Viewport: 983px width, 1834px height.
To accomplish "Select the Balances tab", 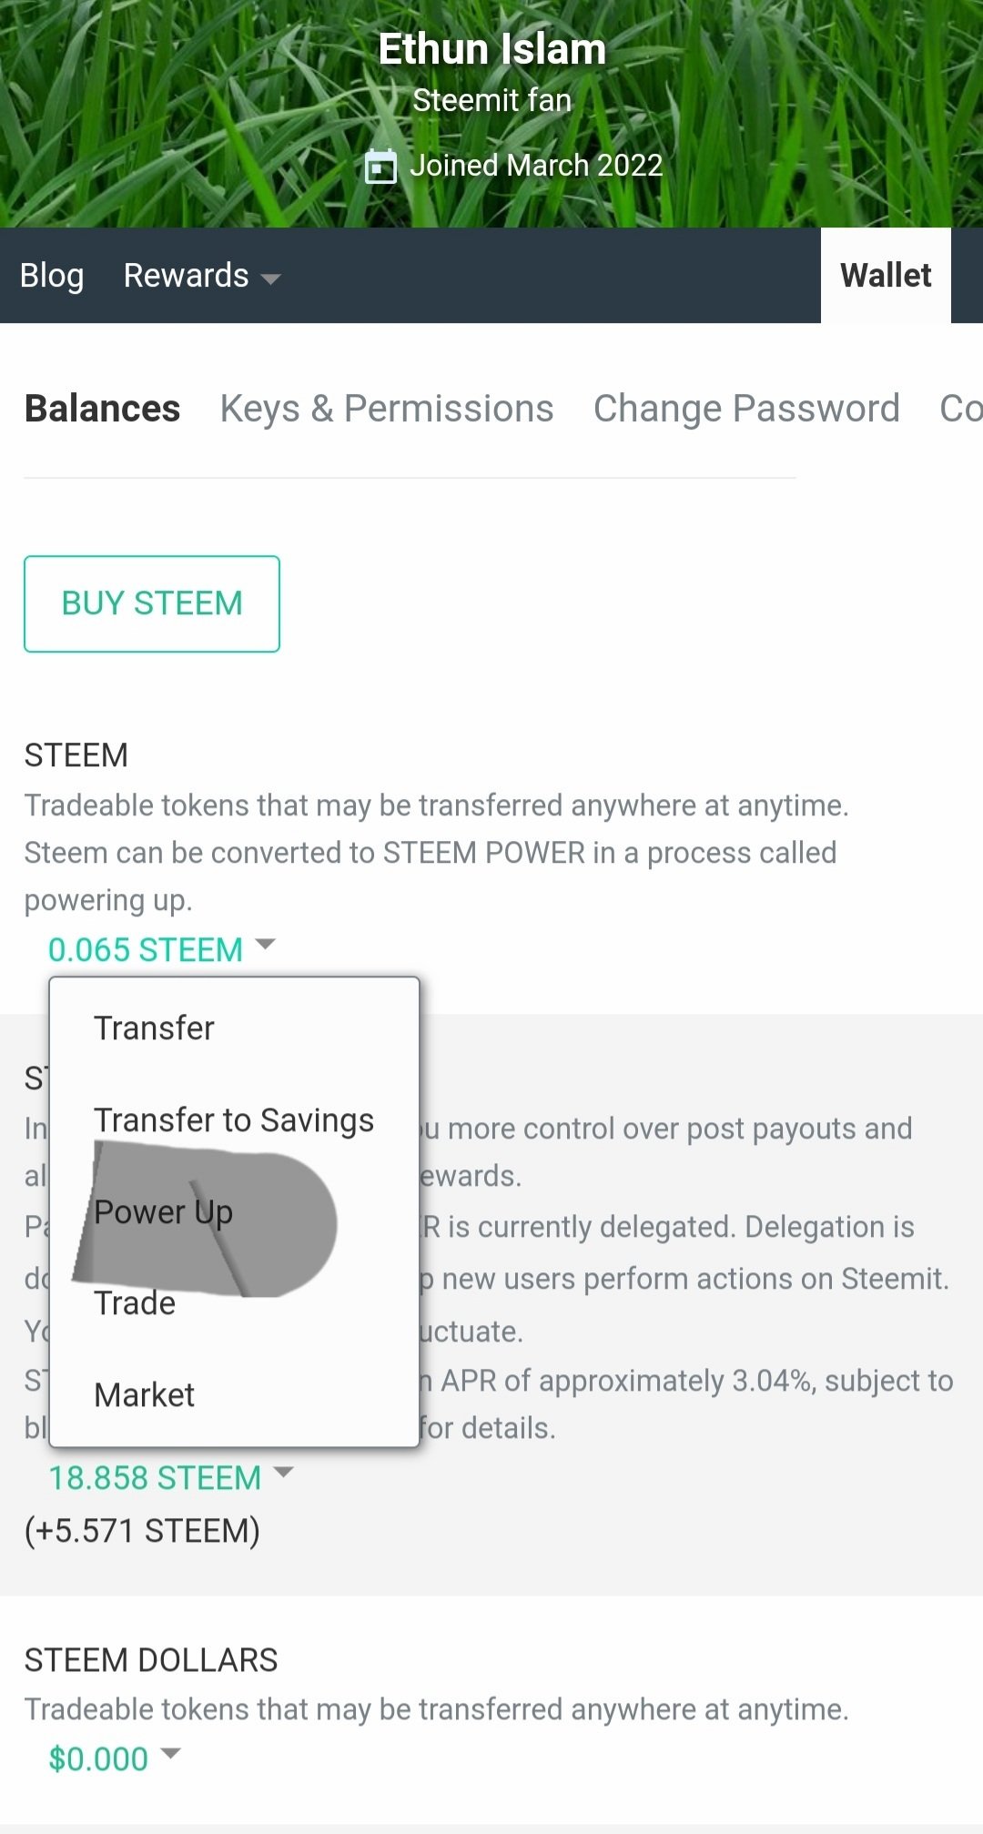I will click(102, 409).
